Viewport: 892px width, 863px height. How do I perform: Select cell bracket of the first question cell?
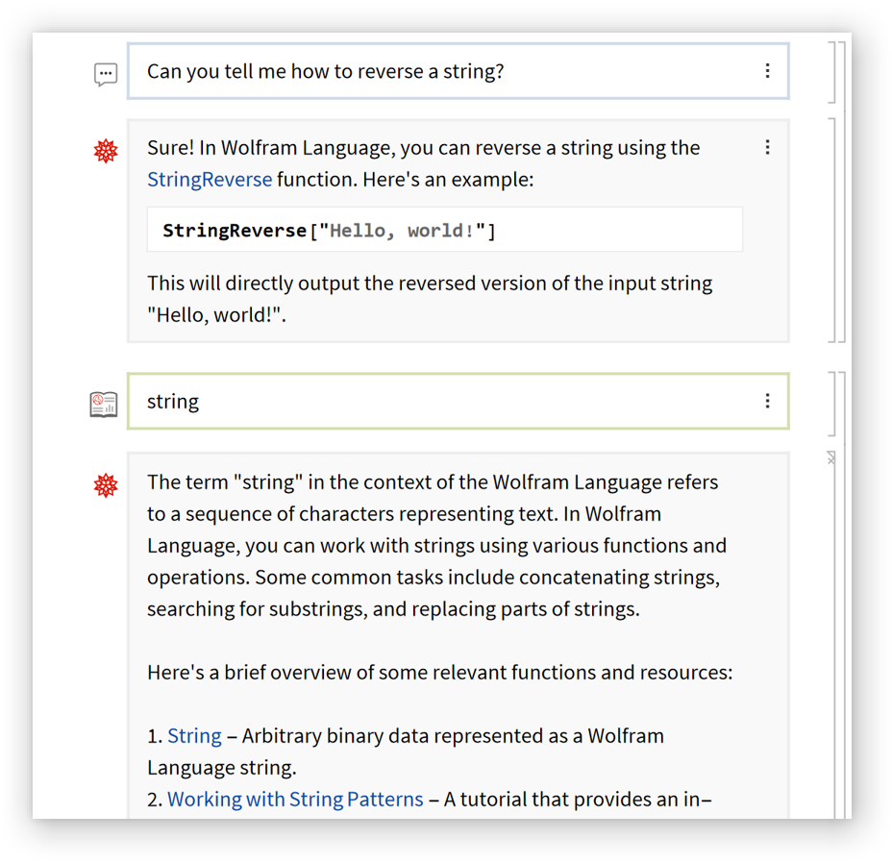tap(832, 71)
